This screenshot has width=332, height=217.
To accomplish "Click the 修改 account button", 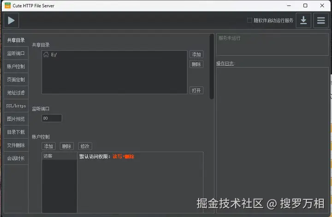I will [x=85, y=146].
